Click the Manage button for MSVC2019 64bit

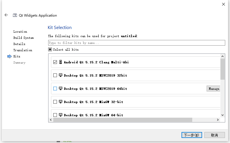click(213, 89)
